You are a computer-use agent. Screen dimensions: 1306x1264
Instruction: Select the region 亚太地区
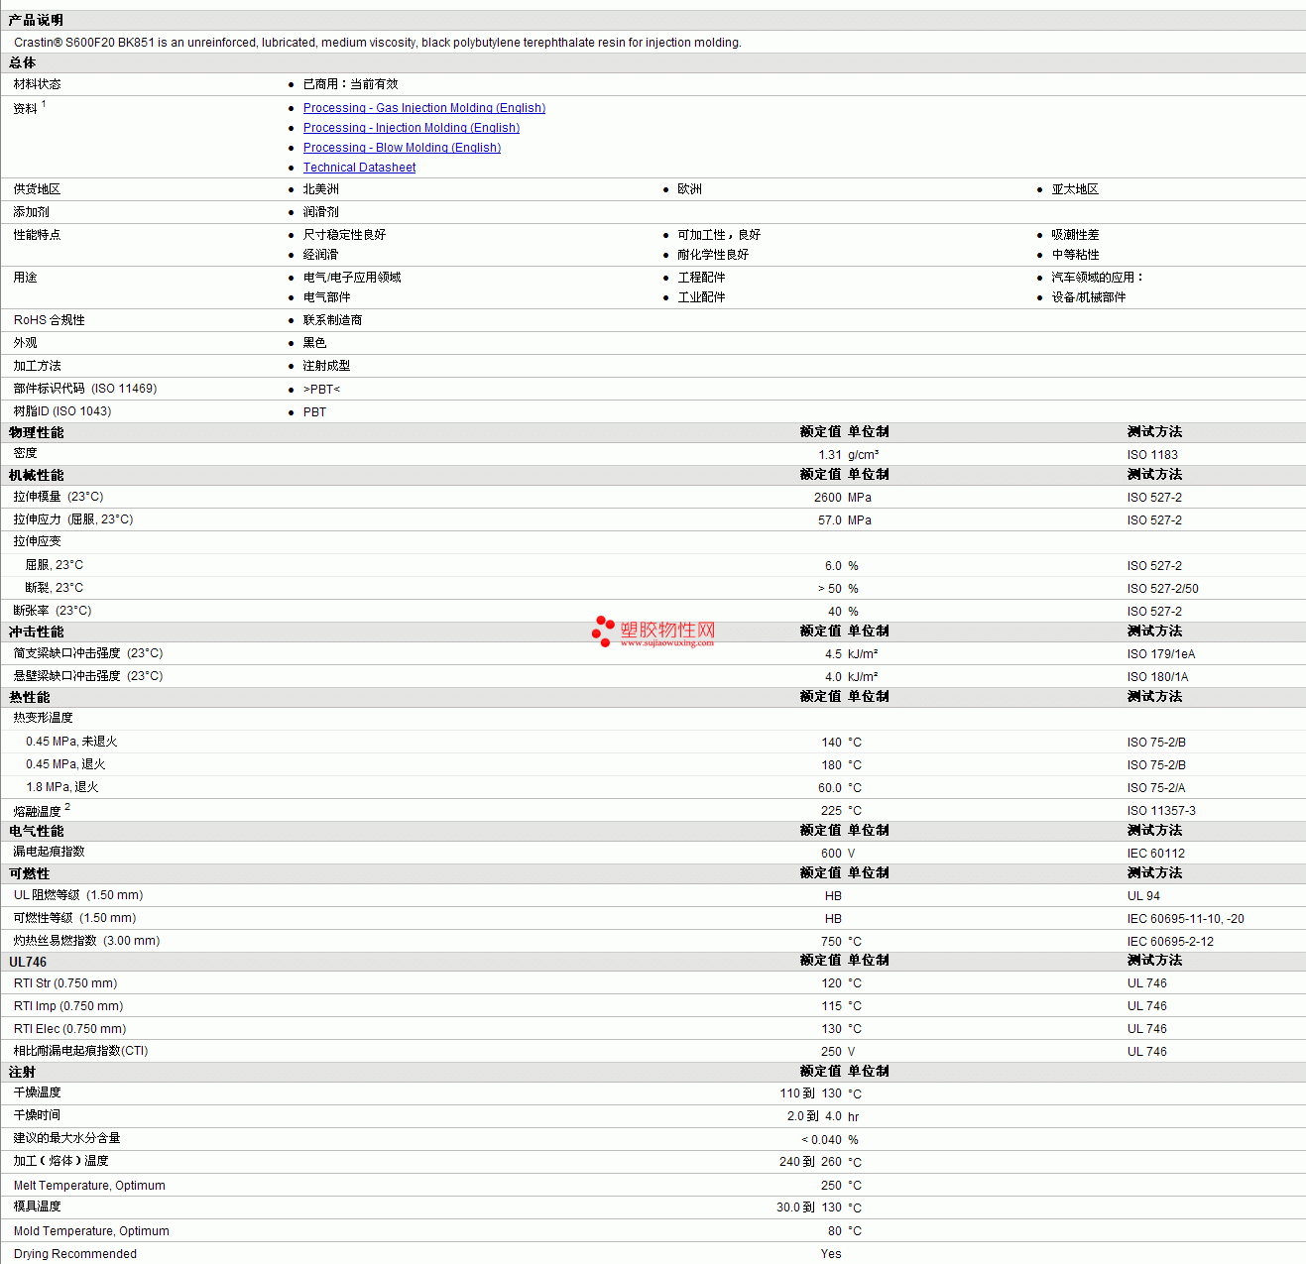(x=1075, y=189)
